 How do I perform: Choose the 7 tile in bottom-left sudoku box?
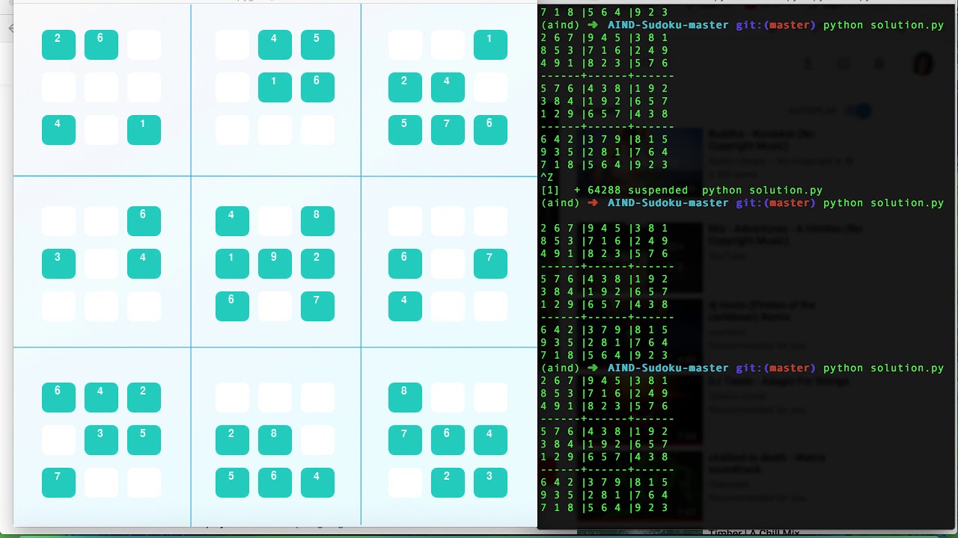58,483
